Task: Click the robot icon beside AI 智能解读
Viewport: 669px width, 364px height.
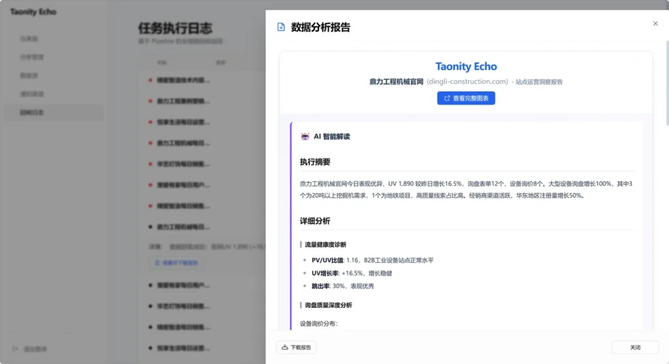Action: tap(304, 136)
